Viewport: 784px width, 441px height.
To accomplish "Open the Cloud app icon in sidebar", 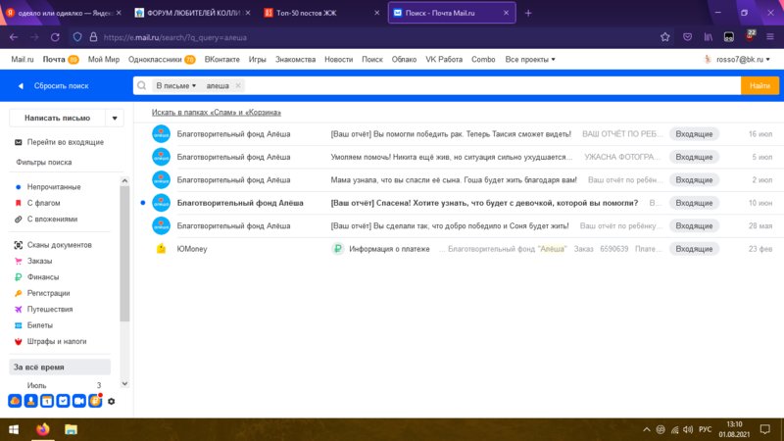I will tap(15, 401).
